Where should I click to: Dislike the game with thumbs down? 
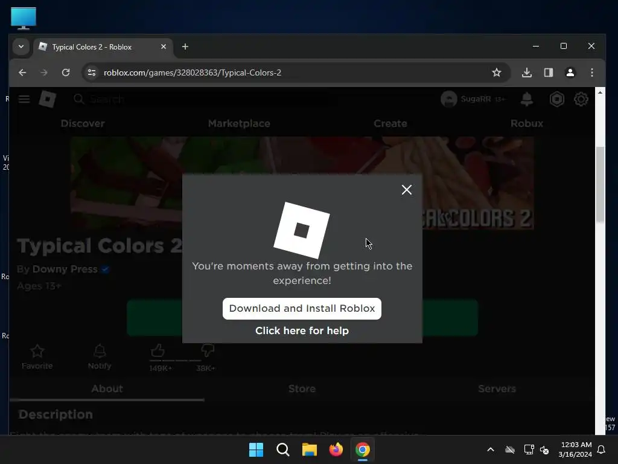click(x=208, y=350)
